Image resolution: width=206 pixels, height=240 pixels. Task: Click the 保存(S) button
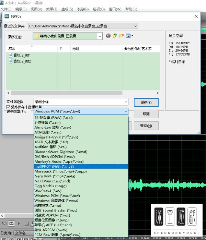click(x=146, y=103)
